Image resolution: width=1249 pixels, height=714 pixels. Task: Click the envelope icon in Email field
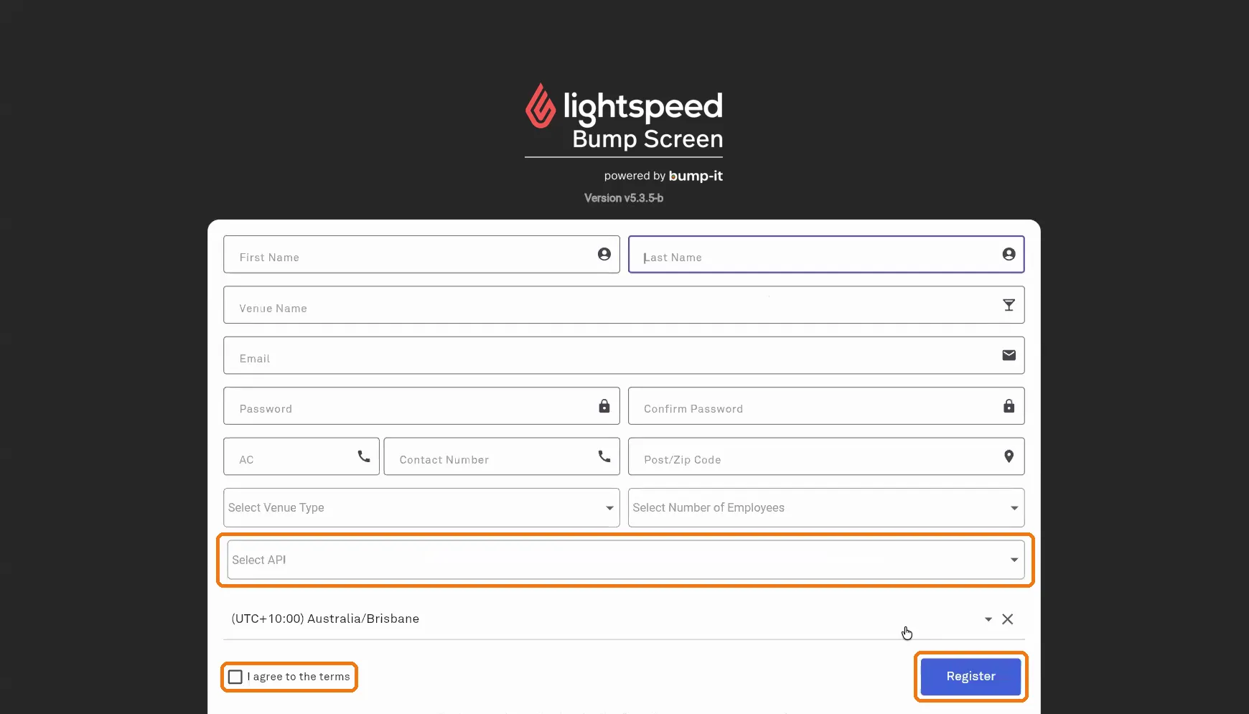[x=1009, y=355]
